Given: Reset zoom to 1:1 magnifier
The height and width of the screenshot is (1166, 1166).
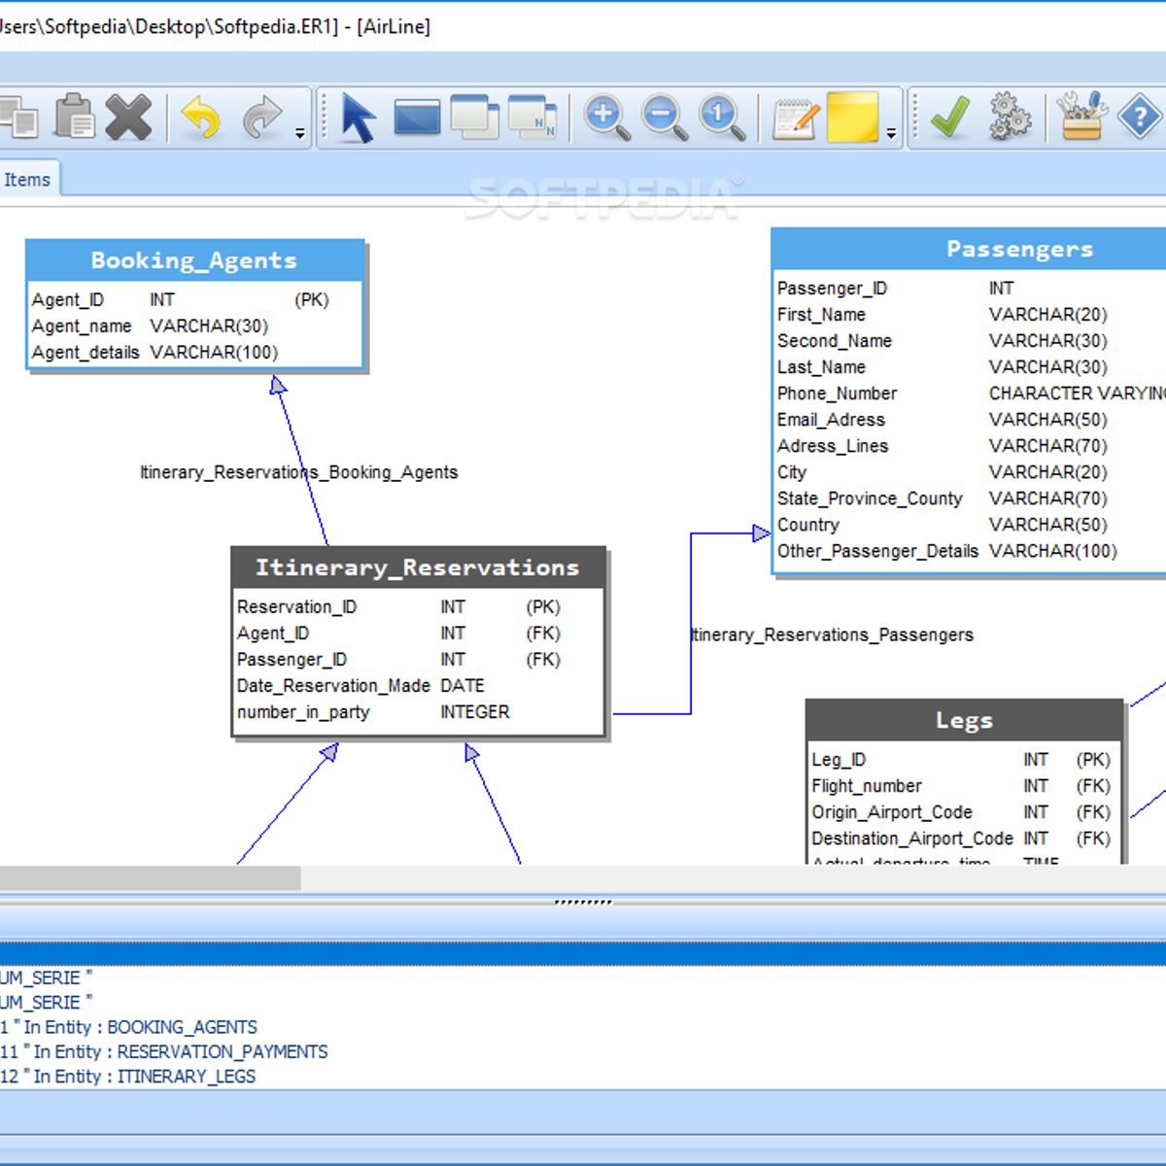Looking at the screenshot, I should coord(722,118).
